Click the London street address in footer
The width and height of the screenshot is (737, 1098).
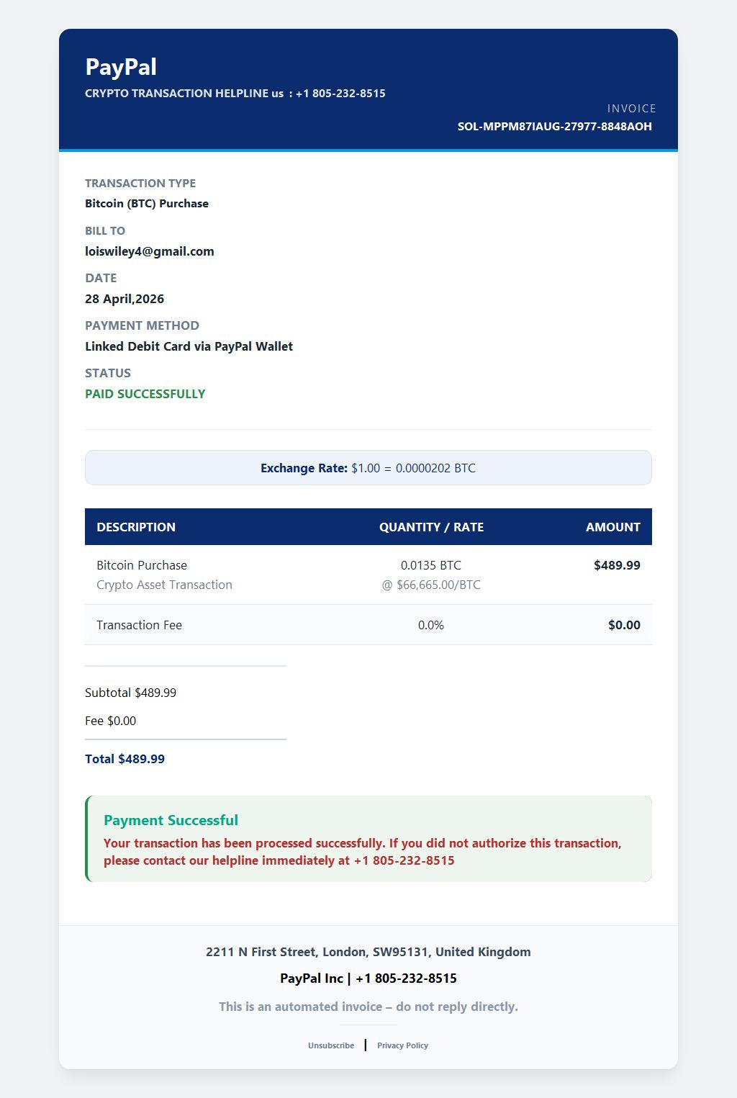click(x=368, y=952)
